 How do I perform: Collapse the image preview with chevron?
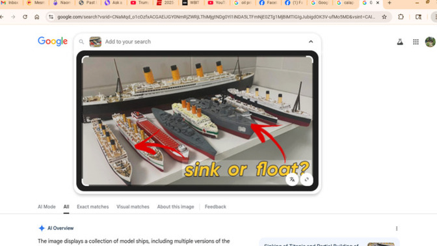pyautogui.click(x=311, y=42)
